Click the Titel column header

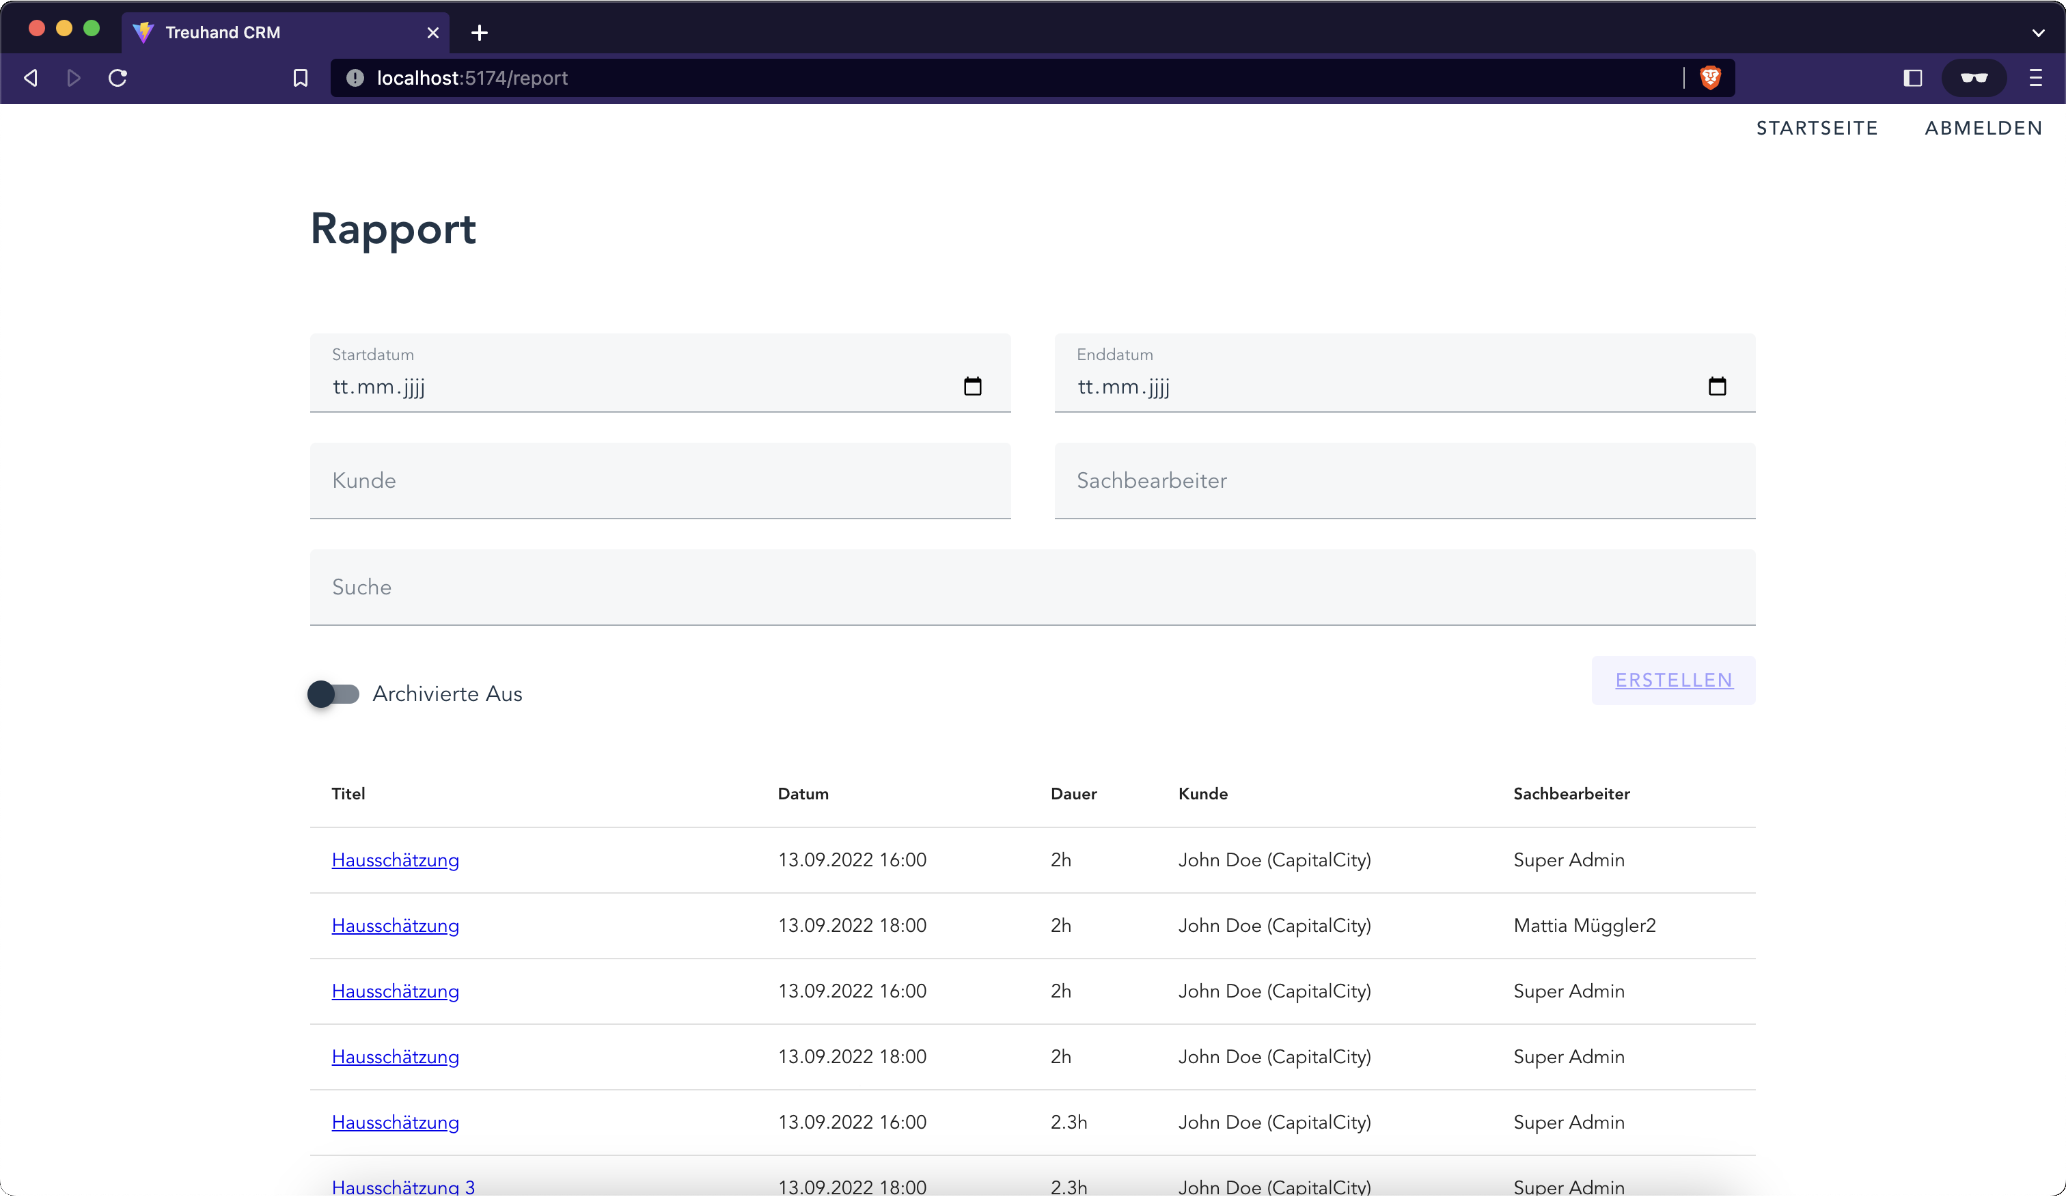[x=348, y=794]
